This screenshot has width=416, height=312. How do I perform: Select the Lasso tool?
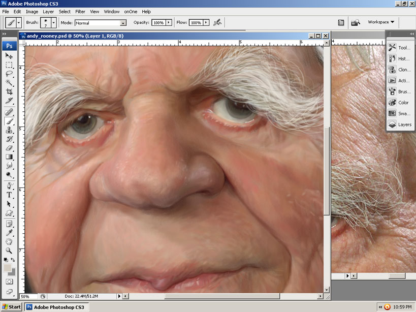tap(9, 74)
